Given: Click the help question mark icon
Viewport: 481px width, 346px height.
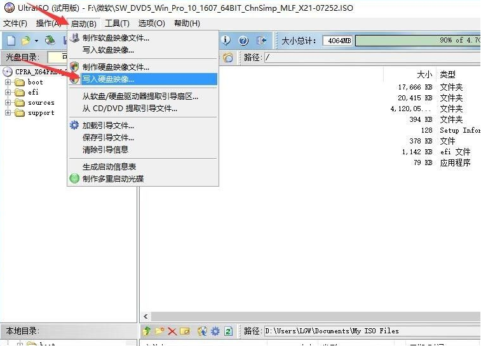Looking at the screenshot, I should click(x=243, y=41).
